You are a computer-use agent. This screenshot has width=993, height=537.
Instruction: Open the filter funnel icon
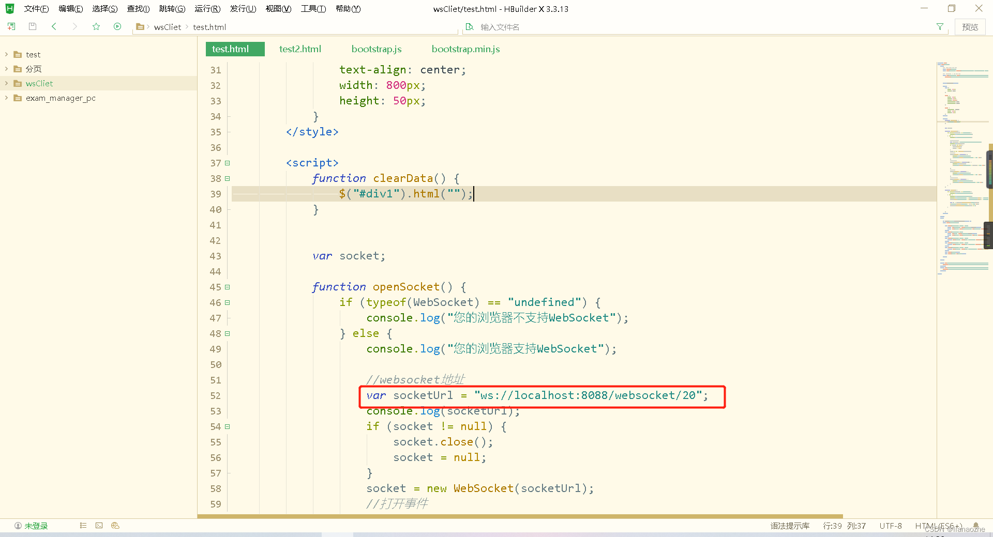[x=940, y=27]
